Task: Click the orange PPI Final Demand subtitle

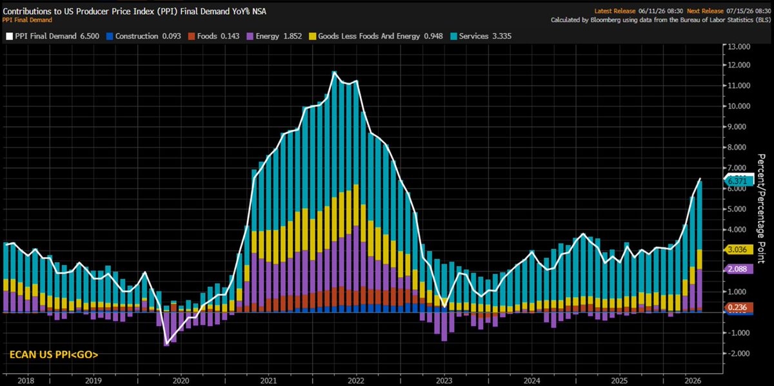Action: point(28,20)
